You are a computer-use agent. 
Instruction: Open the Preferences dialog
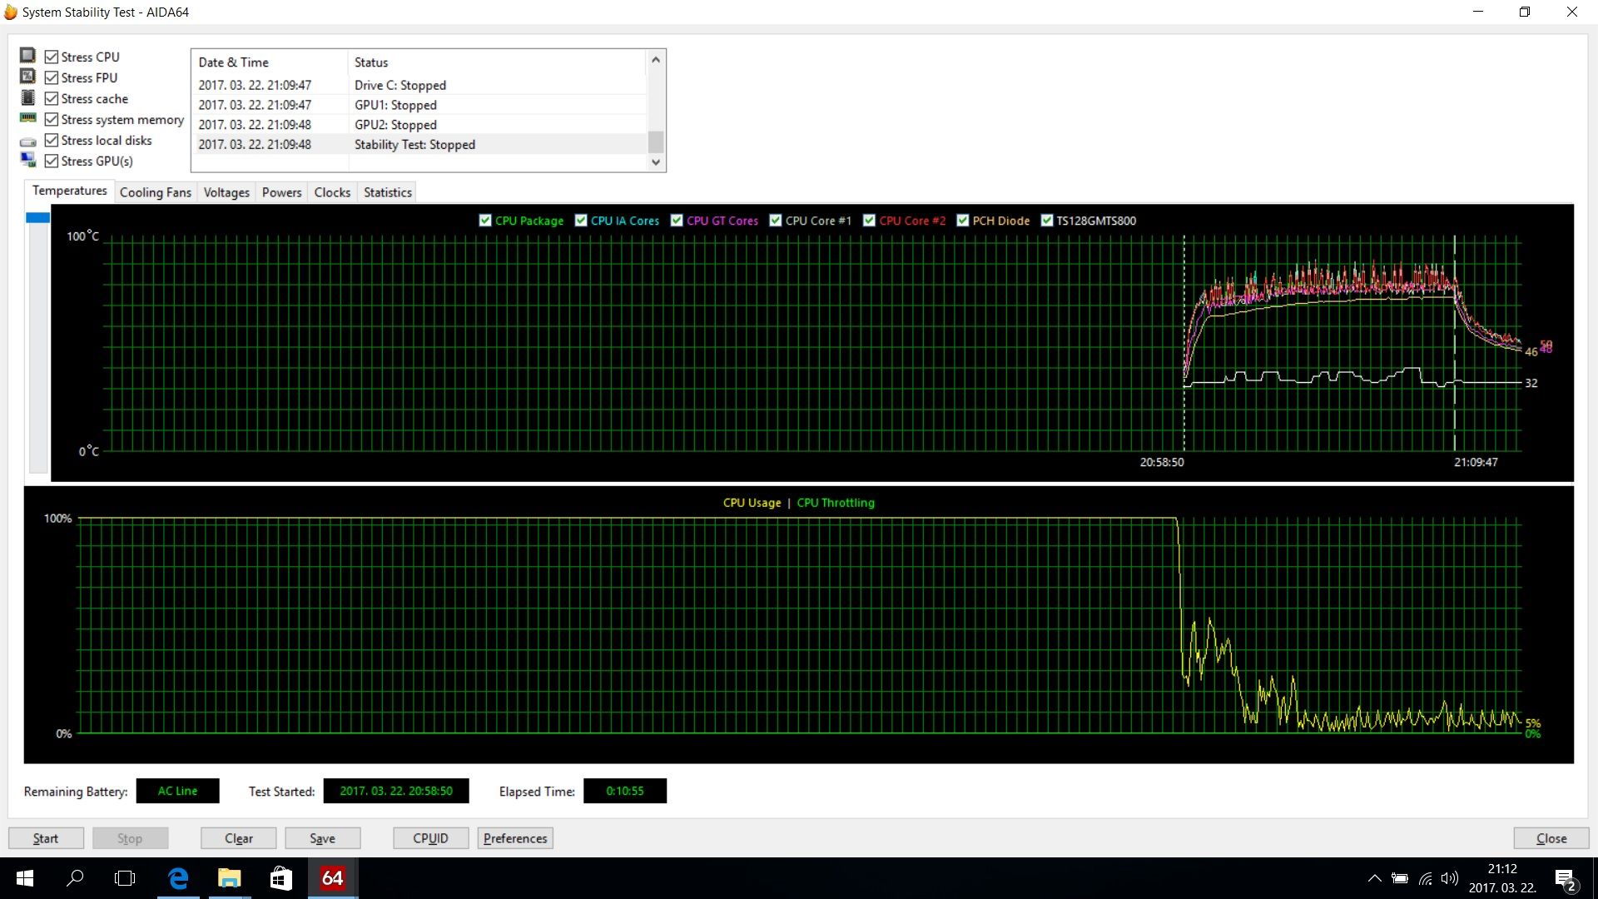click(x=515, y=838)
